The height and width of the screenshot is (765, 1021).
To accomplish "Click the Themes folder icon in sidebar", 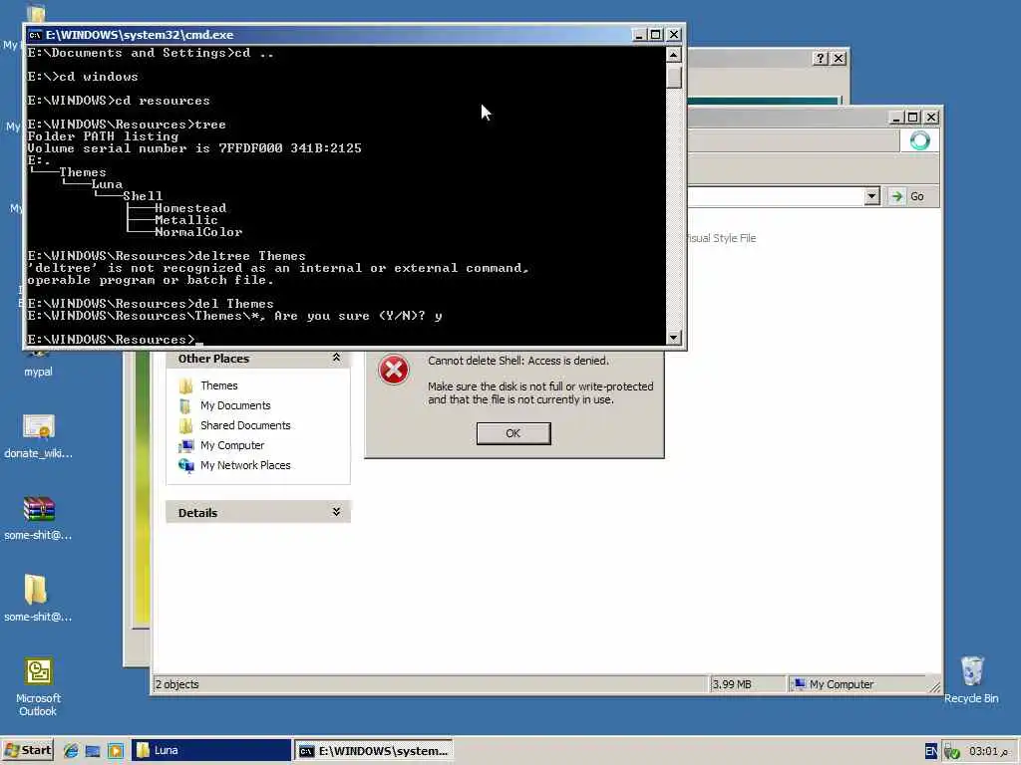I will [x=185, y=386].
